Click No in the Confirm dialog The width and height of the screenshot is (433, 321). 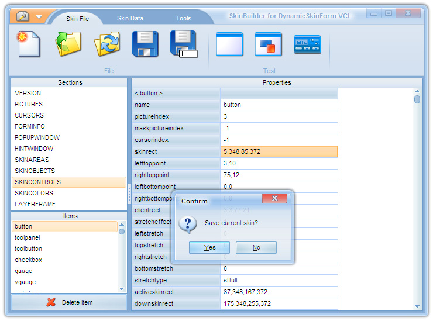pyautogui.click(x=256, y=247)
